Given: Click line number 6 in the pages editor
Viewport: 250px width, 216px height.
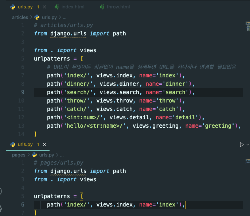Looking at the screenshot, I should 23,205.
